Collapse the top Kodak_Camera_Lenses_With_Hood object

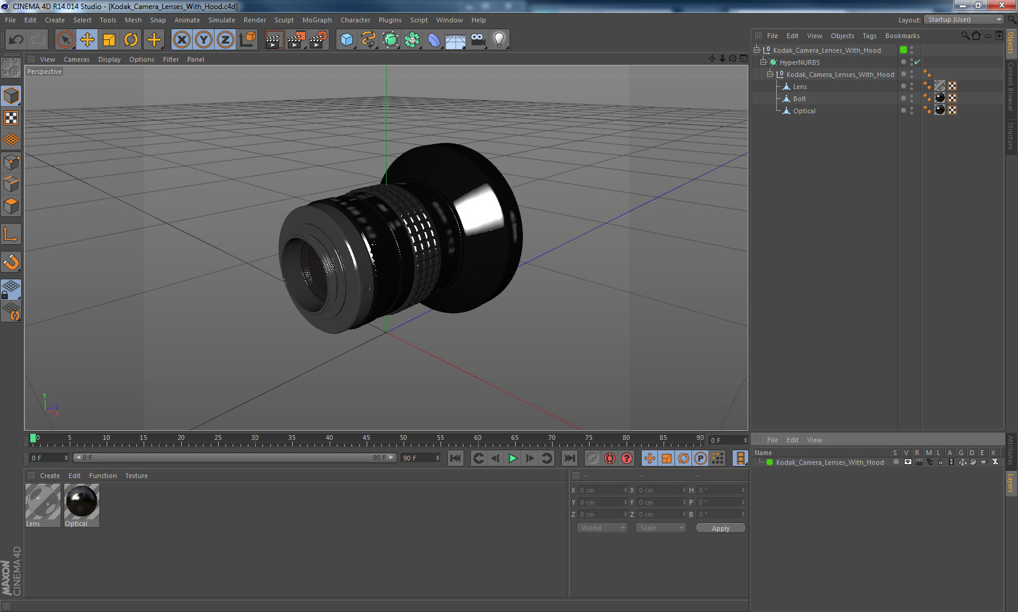(x=757, y=50)
